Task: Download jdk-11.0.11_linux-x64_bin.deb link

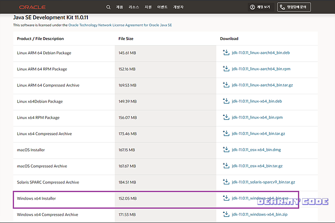Action: [257, 101]
